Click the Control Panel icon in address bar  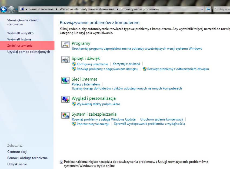(x=22, y=9)
